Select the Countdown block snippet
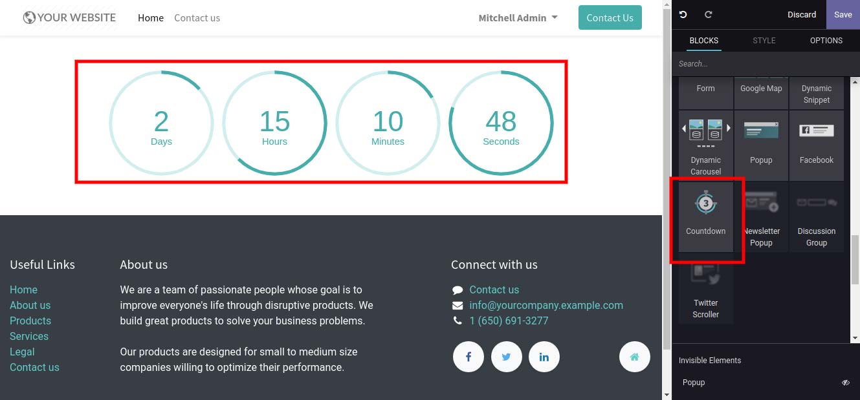 coord(706,216)
